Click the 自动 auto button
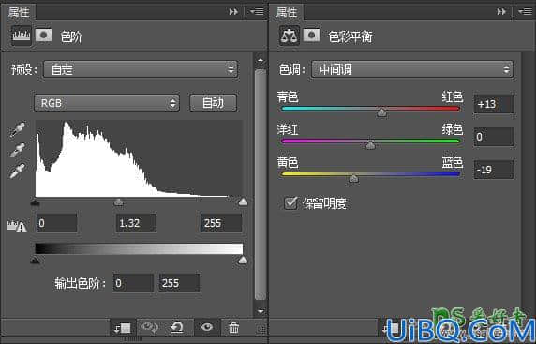536x344 pixels. pos(213,102)
